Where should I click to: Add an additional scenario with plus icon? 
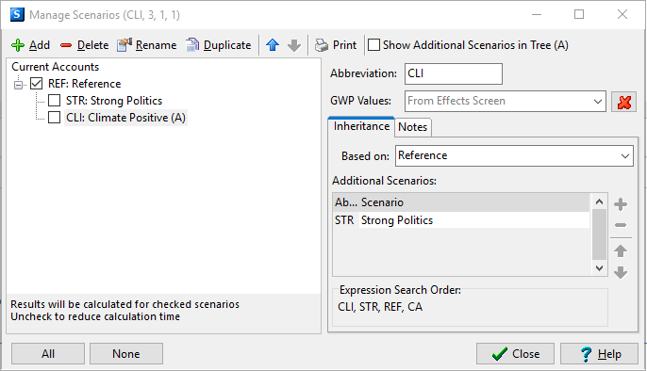(621, 204)
